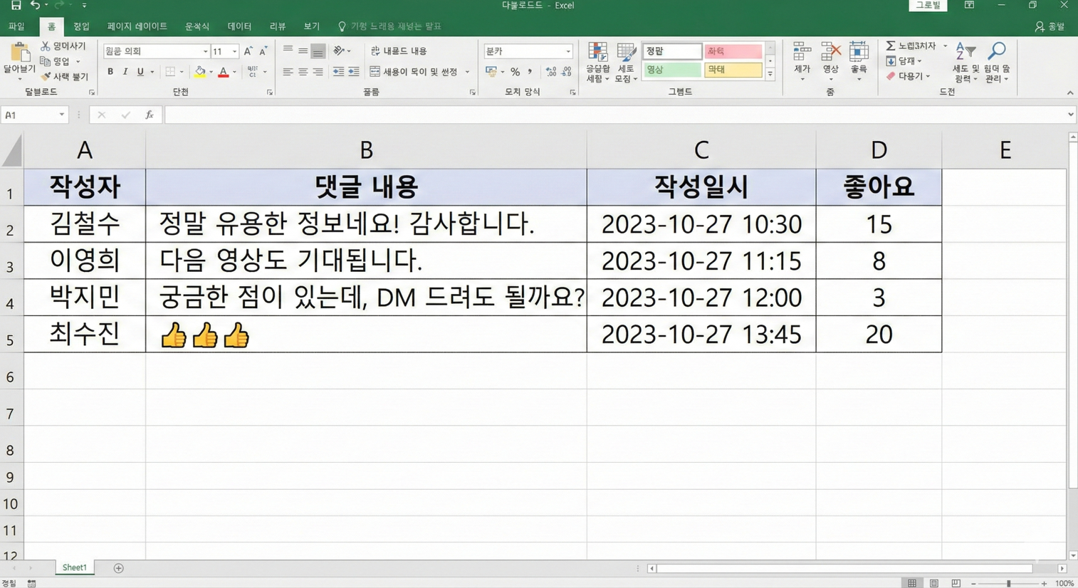Switch to Page Layout view in status bar
Viewport: 1078px width, 588px height.
[933, 583]
